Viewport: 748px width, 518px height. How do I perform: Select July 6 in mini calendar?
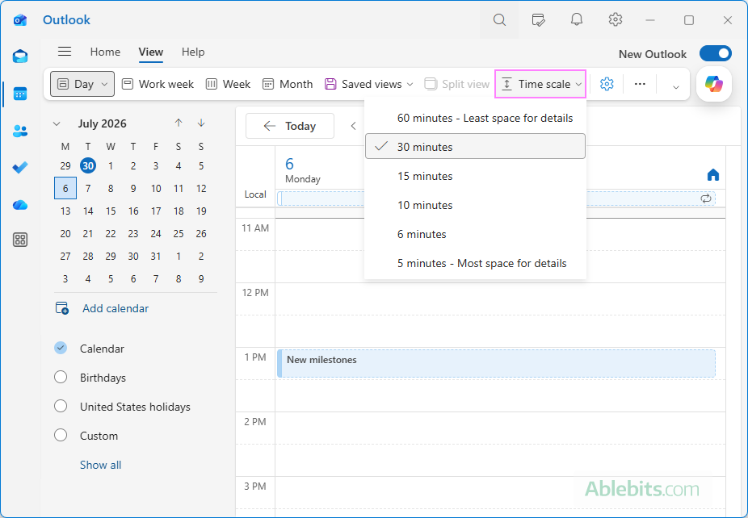pyautogui.click(x=65, y=188)
